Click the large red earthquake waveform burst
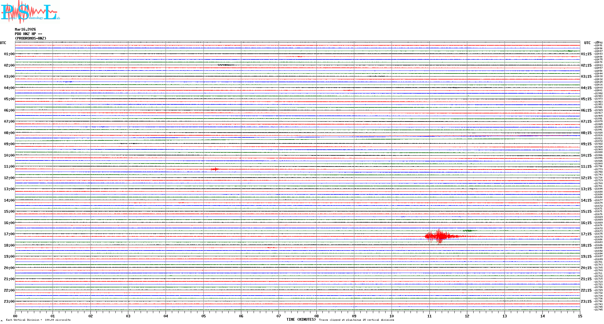 (439, 236)
